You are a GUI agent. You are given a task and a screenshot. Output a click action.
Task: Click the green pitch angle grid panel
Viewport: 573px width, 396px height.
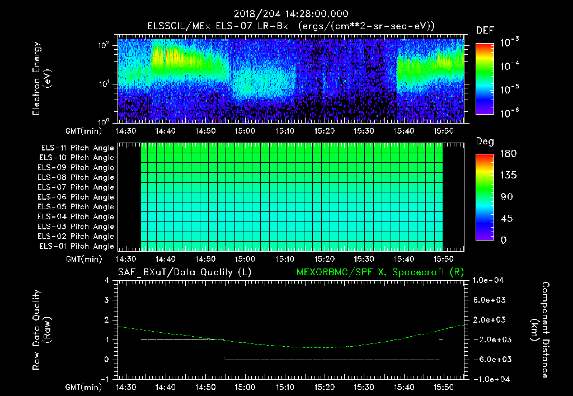(x=292, y=197)
